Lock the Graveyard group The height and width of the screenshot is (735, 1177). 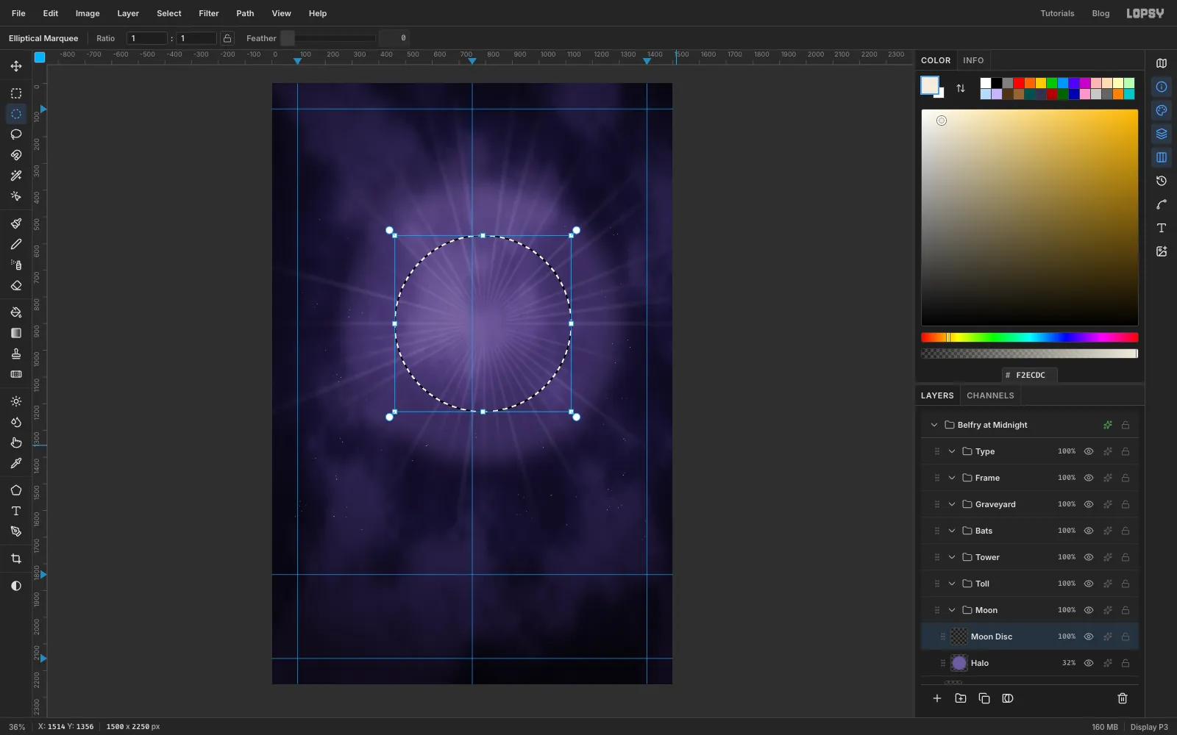coord(1126,504)
